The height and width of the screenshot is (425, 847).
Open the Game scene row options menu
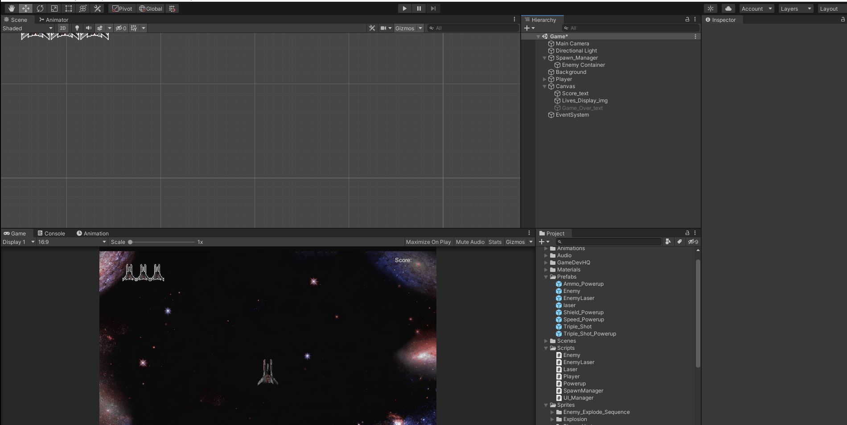(695, 36)
